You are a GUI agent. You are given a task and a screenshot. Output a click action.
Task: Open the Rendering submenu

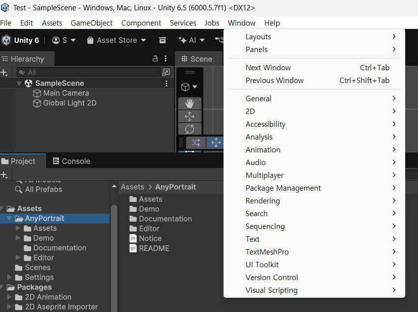pyautogui.click(x=314, y=201)
